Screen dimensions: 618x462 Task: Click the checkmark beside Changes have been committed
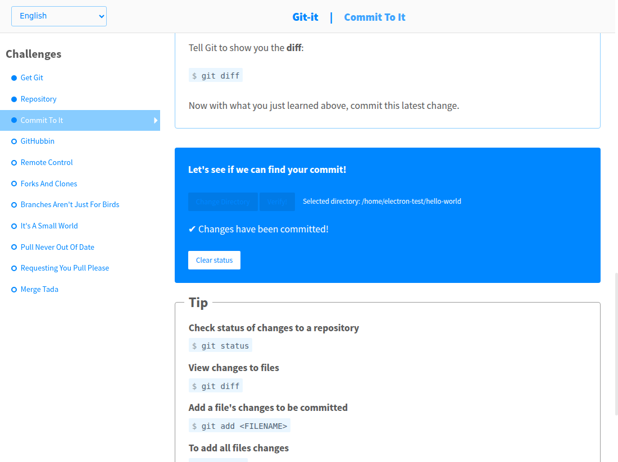pos(192,229)
